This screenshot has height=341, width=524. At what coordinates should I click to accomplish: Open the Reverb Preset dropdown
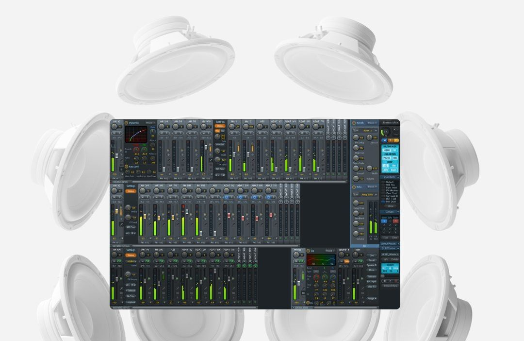pos(372,123)
